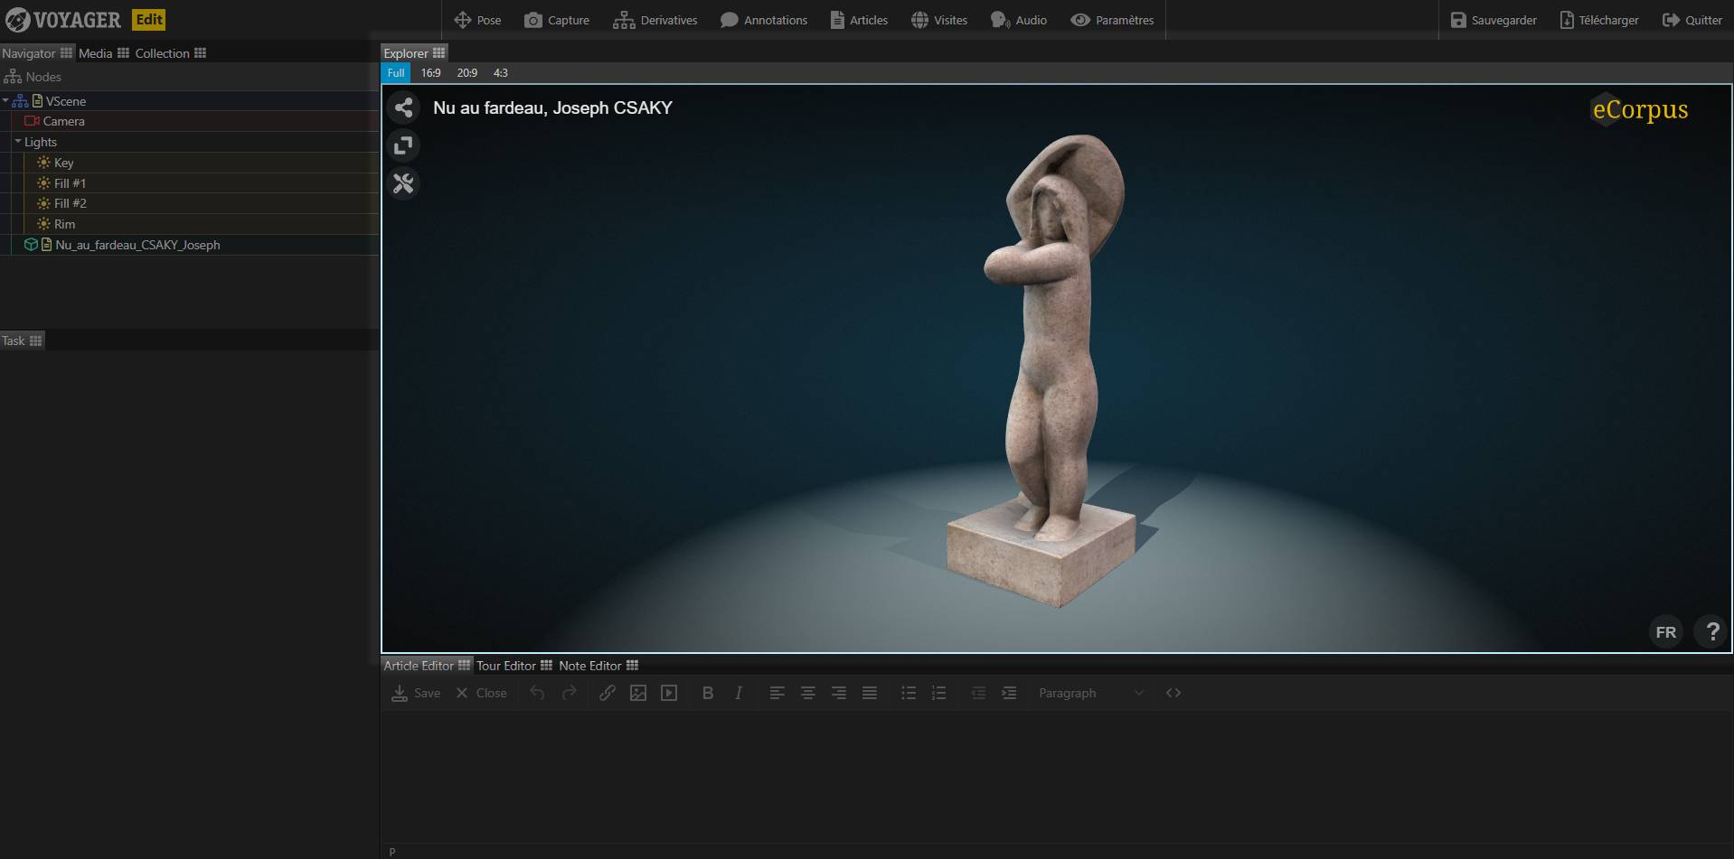
Task: Click the undo icon in the article editor
Action: pyautogui.click(x=537, y=693)
